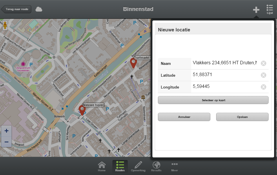Zoom in the map with plus button
This screenshot has width=277, height=175.
(x=6, y=131)
